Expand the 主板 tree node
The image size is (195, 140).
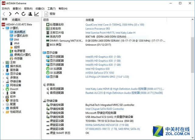[x=3, y=63]
